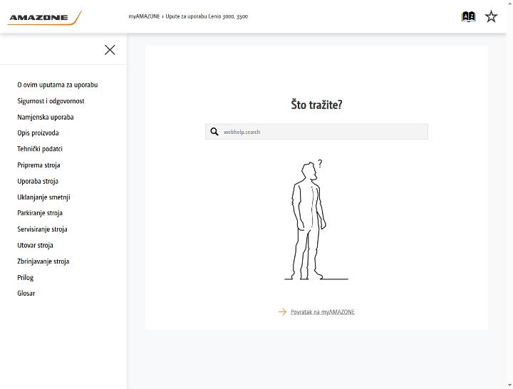This screenshot has width=513, height=389.
Task: Select 'Parkiranje stroja' in sidebar
Action: pyautogui.click(x=40, y=213)
